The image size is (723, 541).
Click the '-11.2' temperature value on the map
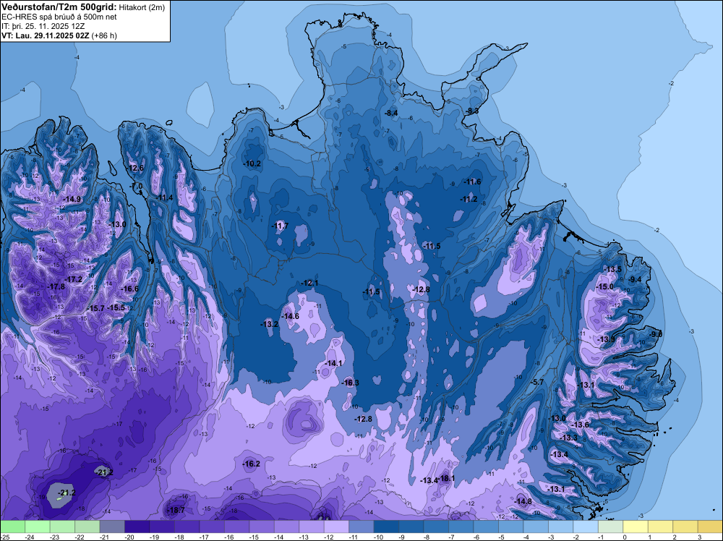[x=469, y=199]
